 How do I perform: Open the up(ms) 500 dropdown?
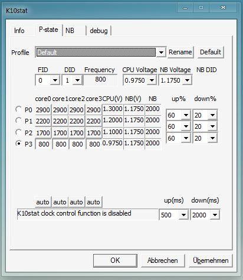(x=183, y=214)
